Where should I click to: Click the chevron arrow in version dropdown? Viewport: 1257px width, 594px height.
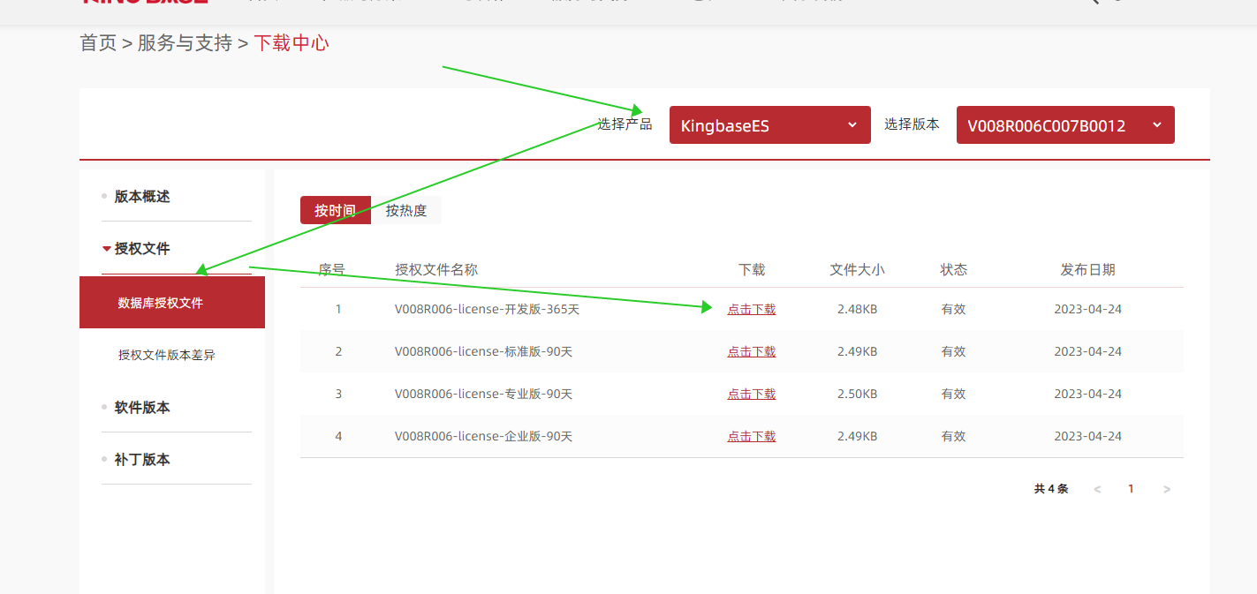click(1157, 124)
